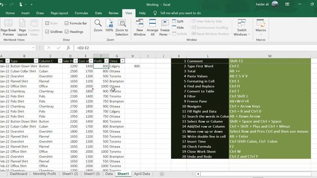Screen dimensions: 317x178
Task: Click the Undo arrow in title bar
Action: point(2,4)
